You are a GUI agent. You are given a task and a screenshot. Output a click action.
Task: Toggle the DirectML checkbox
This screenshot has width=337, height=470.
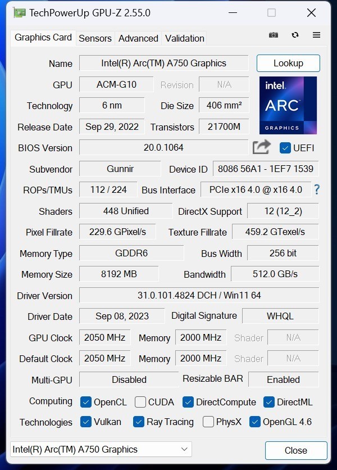(x=268, y=402)
